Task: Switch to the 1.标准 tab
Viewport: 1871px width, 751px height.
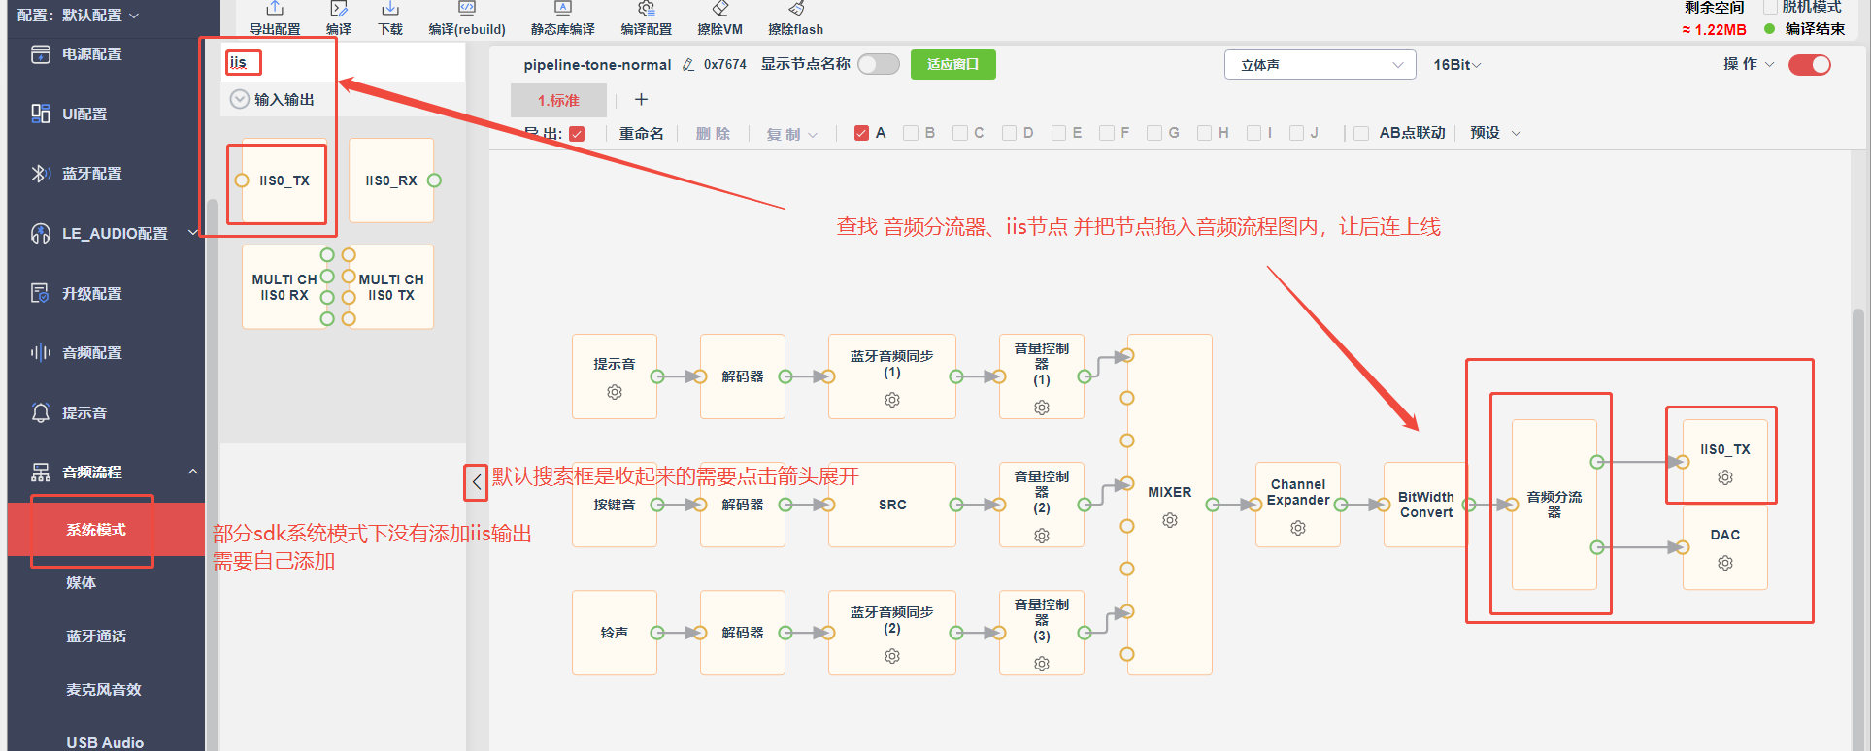Action: pyautogui.click(x=559, y=100)
